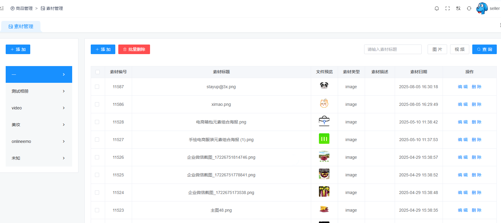Click the refresh page icon
The width and height of the screenshot is (501, 223).
click(469, 8)
